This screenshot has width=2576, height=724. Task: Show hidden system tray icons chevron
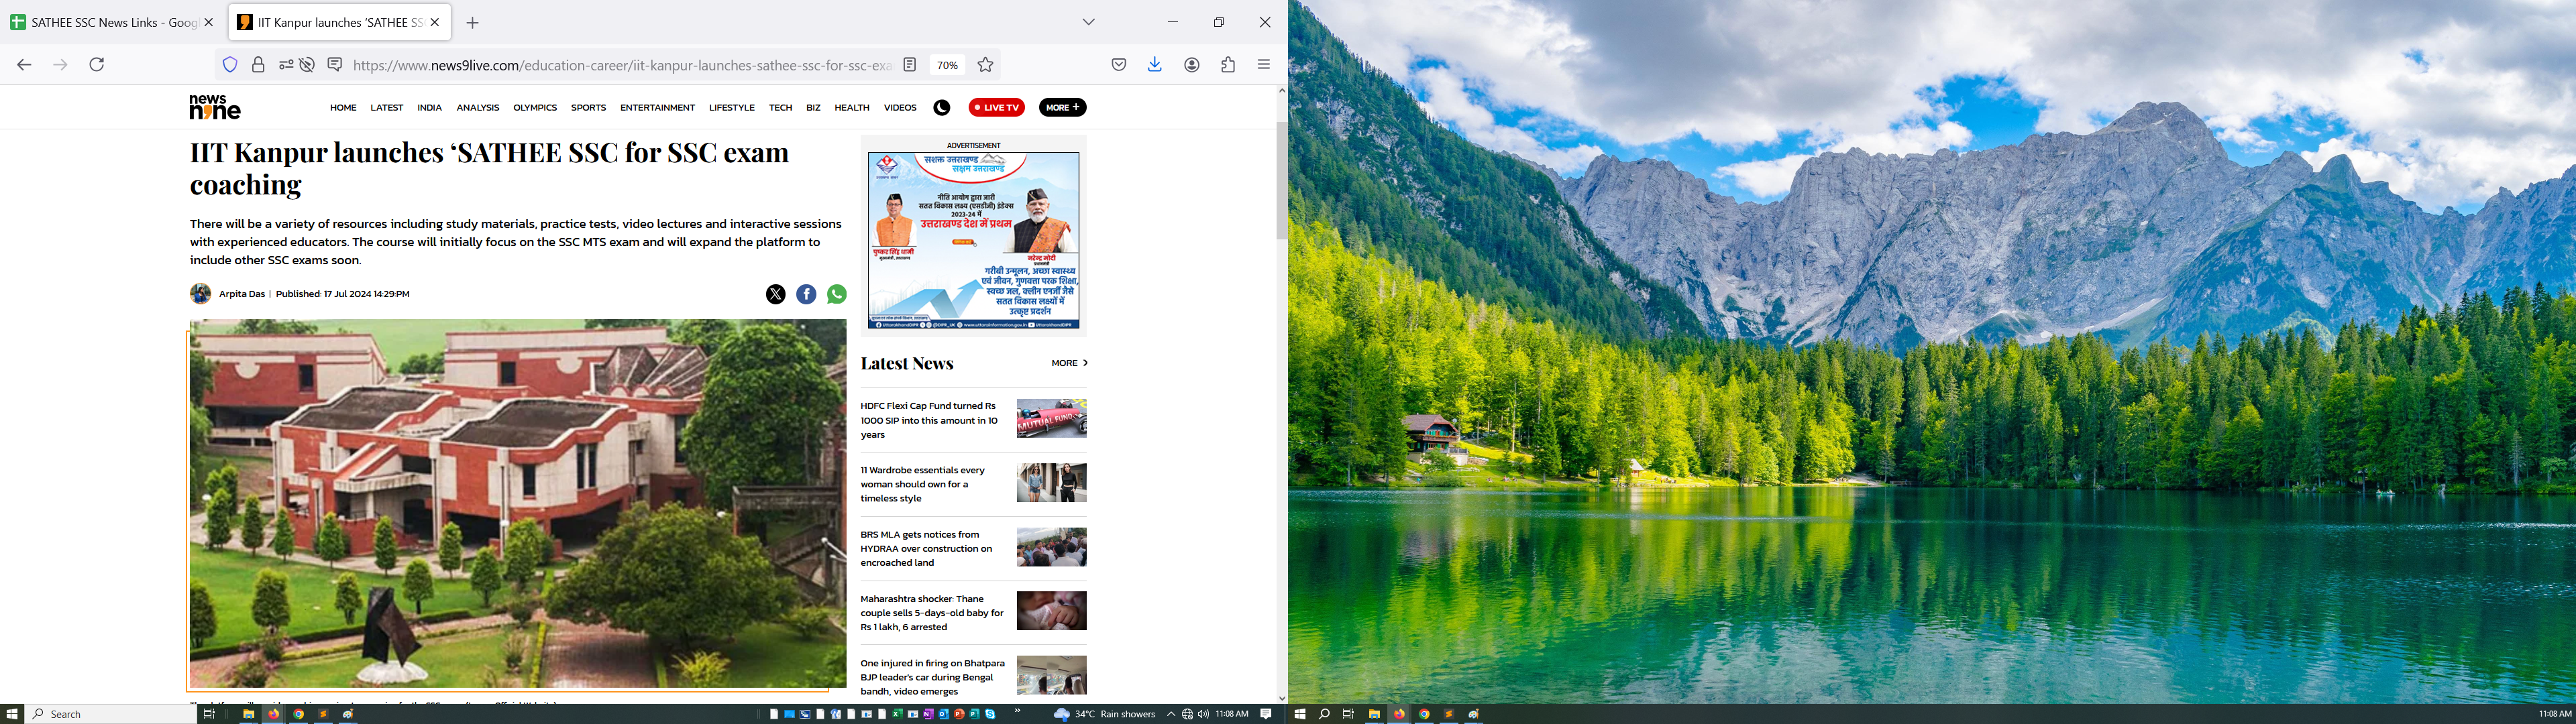click(1171, 714)
